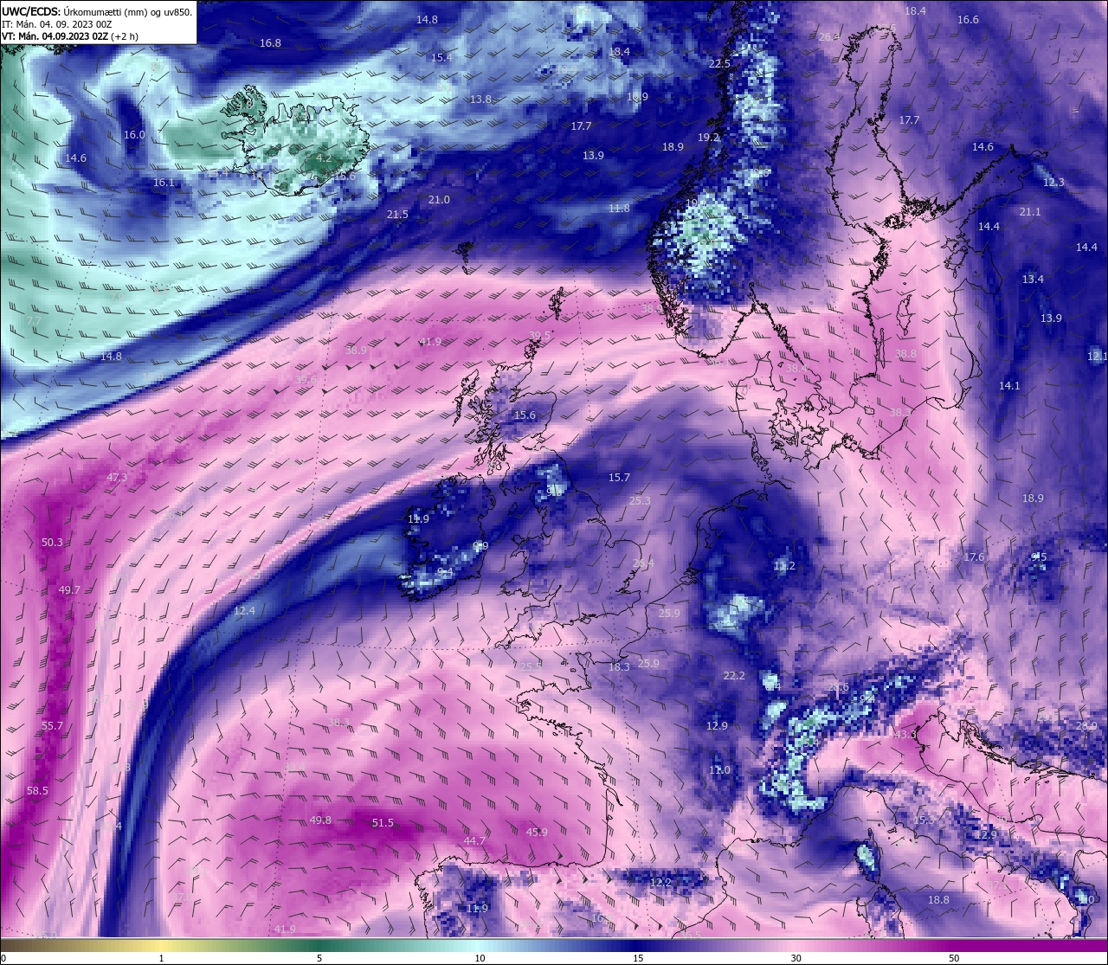The width and height of the screenshot is (1108, 965).
Task: Click the 22.2 value label
Action: pos(734,675)
